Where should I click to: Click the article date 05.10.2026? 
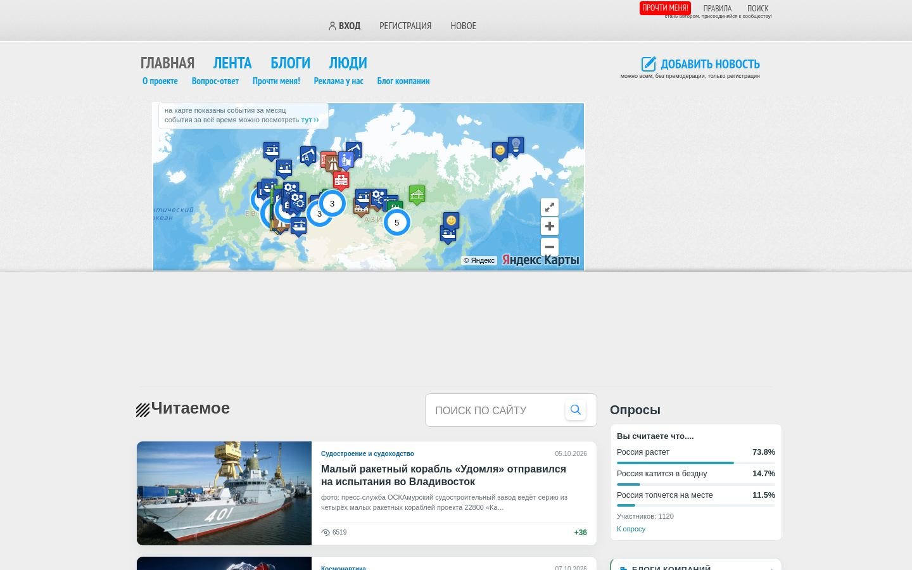(571, 453)
